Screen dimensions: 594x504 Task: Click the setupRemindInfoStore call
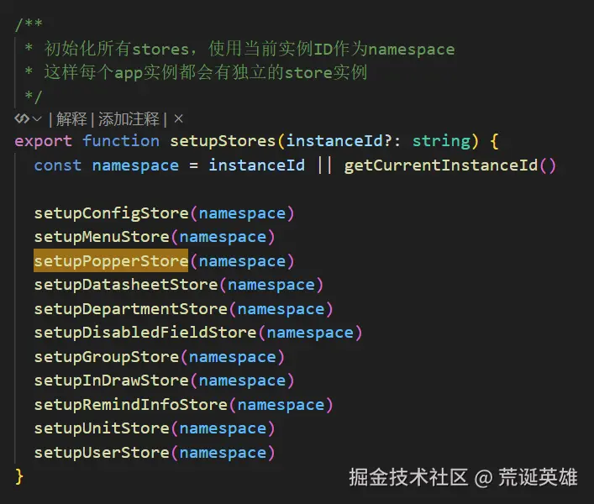pos(130,405)
